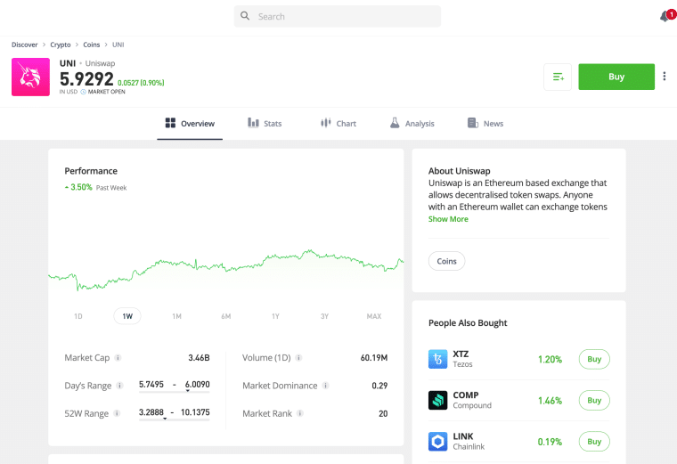
Task: Click the Day's Range info icon
Action: point(119,386)
